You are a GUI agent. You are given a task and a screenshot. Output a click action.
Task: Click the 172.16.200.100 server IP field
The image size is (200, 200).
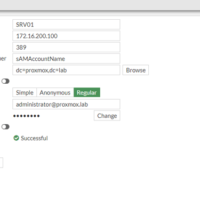click(x=66, y=36)
